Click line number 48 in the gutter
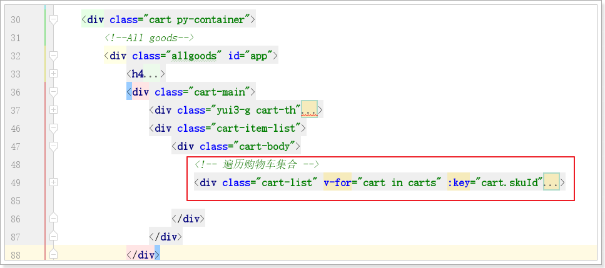605x268 pixels. [x=16, y=165]
